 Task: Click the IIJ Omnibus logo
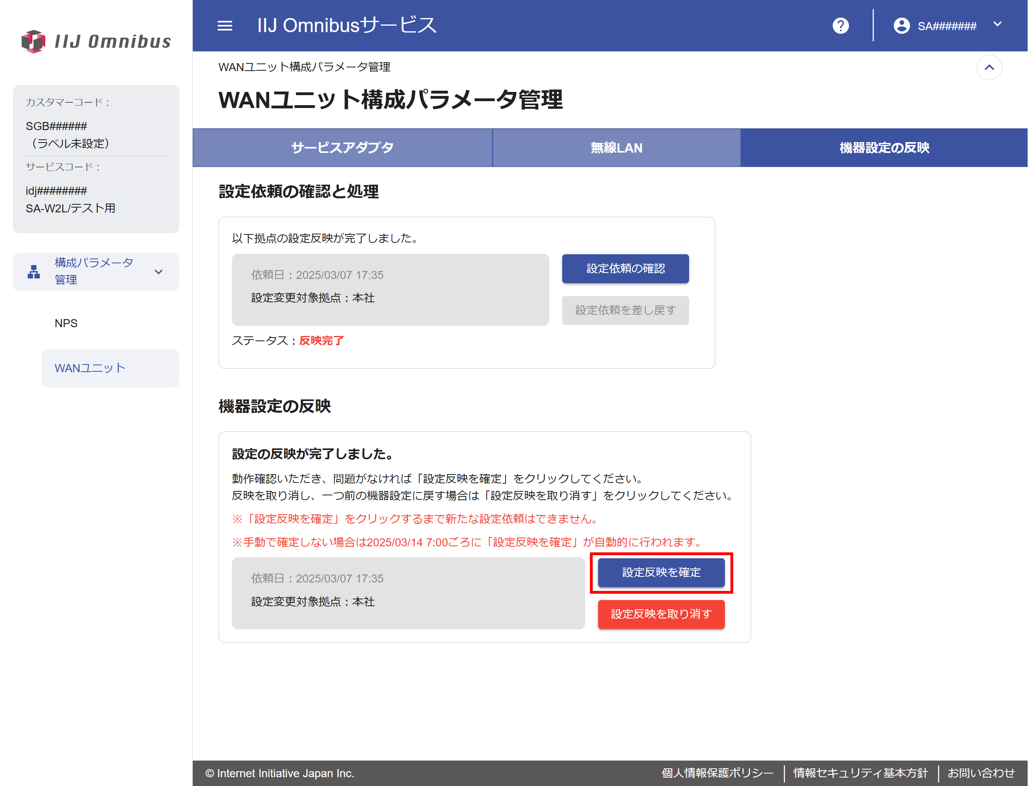click(96, 42)
